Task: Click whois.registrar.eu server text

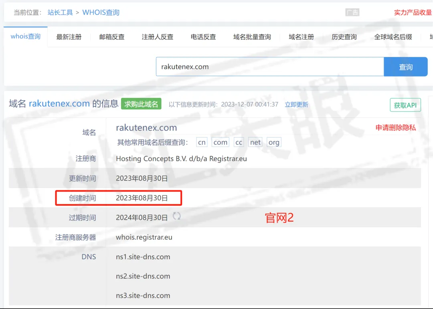Action: click(144, 237)
